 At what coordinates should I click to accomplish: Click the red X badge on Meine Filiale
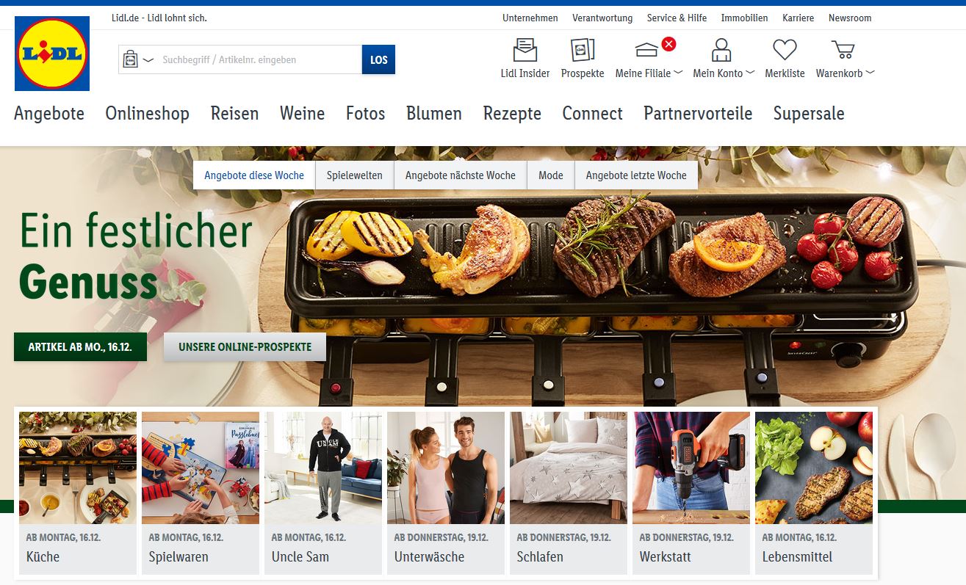[668, 44]
